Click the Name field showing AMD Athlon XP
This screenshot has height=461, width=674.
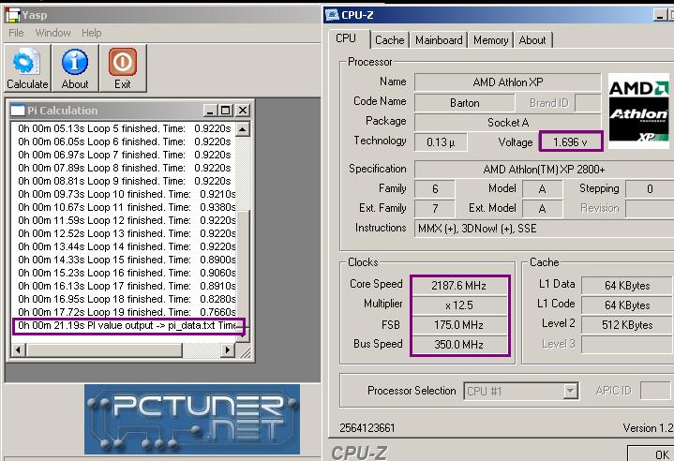[x=508, y=82]
